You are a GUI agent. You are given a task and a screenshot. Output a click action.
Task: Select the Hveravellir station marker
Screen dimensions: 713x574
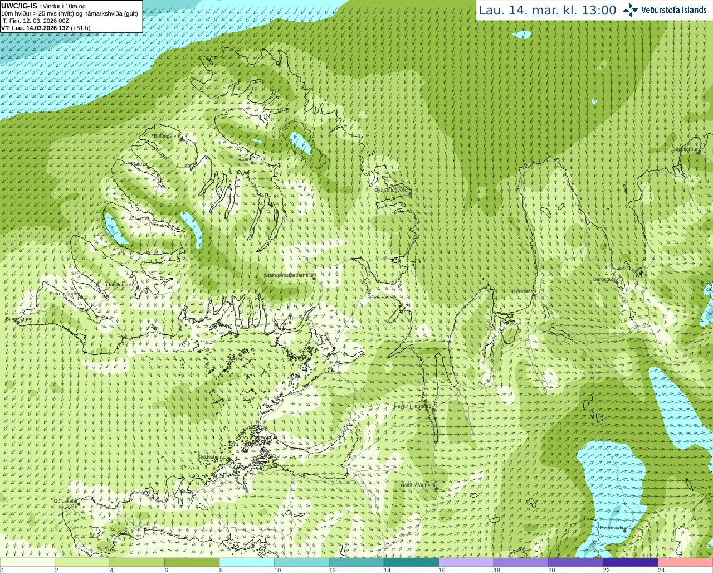pyautogui.click(x=625, y=531)
